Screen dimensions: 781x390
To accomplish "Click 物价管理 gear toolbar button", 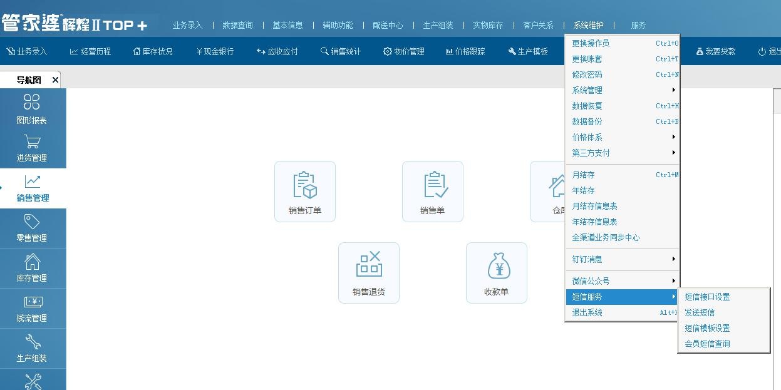I will click(x=404, y=51).
